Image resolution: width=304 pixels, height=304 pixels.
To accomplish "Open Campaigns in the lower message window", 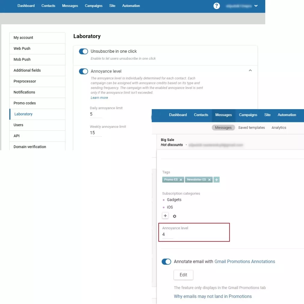I will click(x=248, y=115).
